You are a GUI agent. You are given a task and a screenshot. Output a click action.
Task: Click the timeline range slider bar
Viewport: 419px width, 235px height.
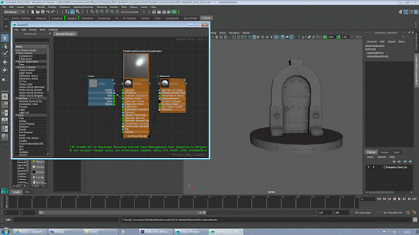[x=122, y=212]
